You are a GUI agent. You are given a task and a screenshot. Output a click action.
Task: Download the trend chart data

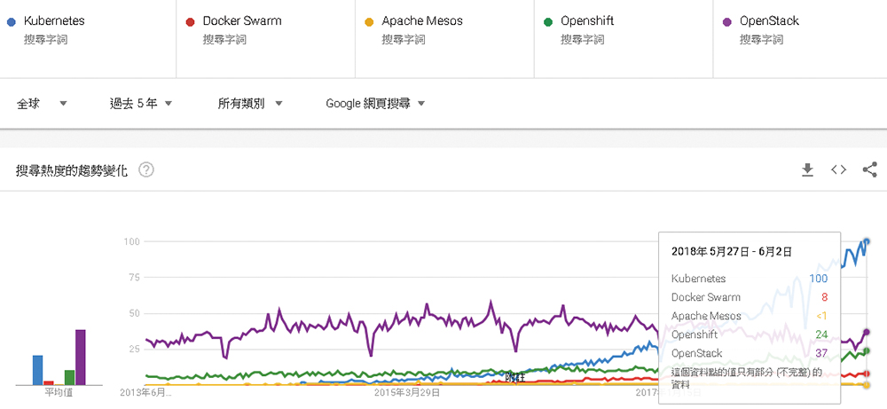tap(807, 169)
